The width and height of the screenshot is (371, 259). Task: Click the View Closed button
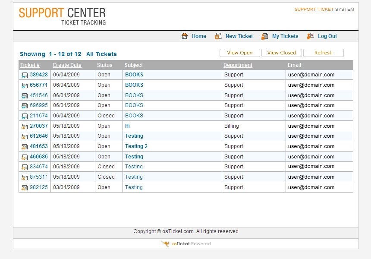(281, 53)
